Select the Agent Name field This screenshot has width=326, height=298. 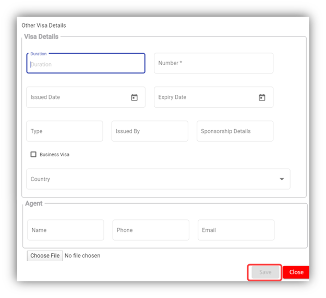(66, 230)
